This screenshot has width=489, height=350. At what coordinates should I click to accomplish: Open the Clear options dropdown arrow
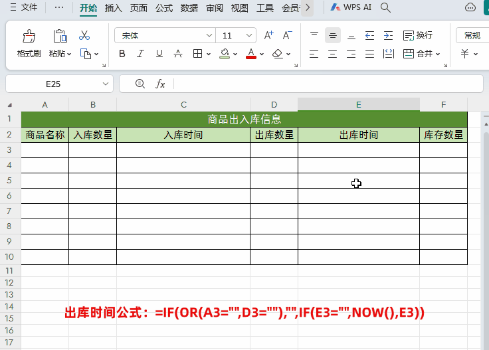(288, 54)
